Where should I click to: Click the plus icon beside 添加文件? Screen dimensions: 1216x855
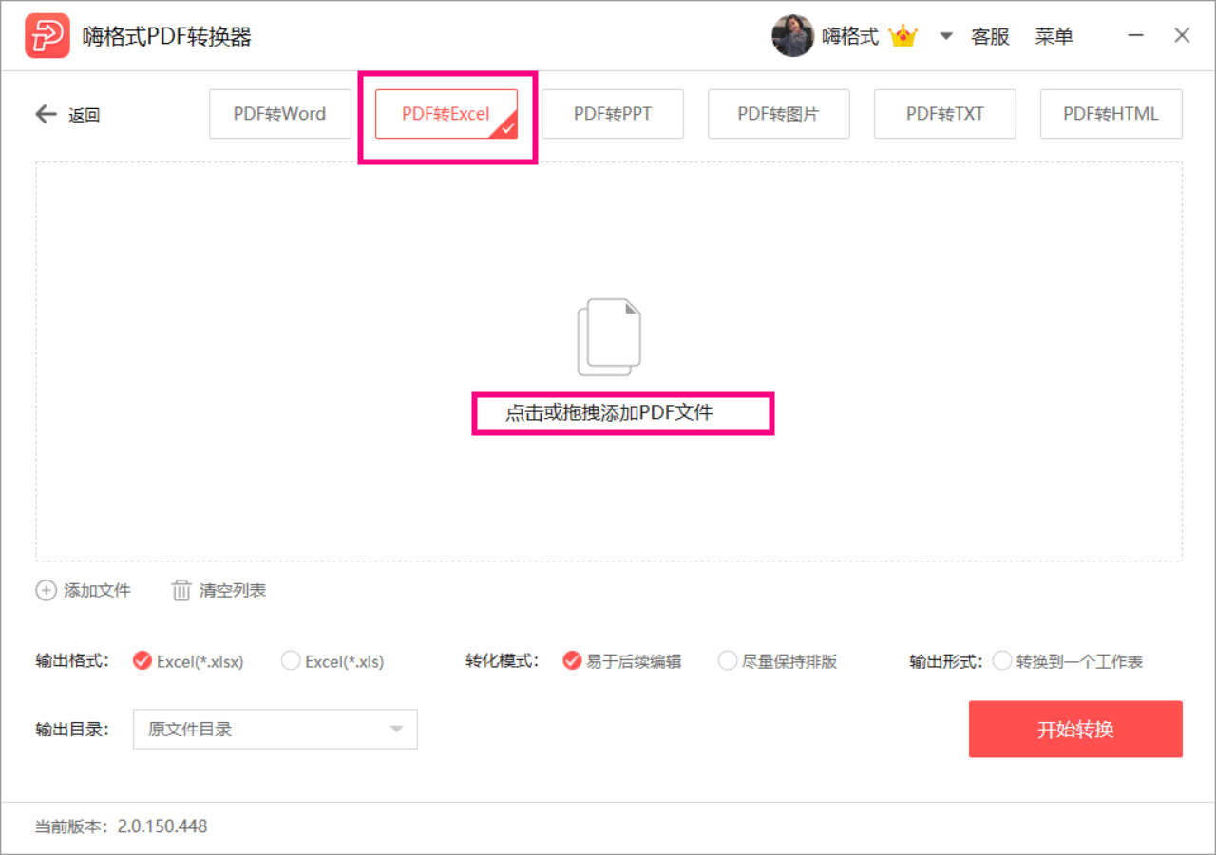pos(46,590)
